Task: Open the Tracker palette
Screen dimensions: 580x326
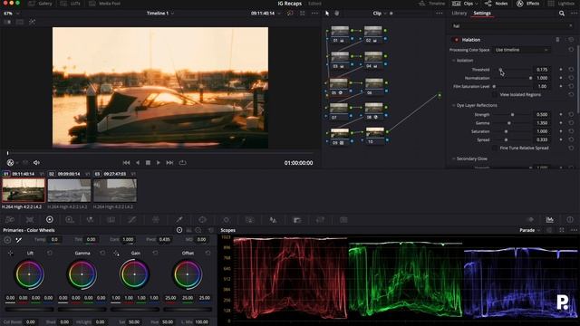Action: point(226,219)
